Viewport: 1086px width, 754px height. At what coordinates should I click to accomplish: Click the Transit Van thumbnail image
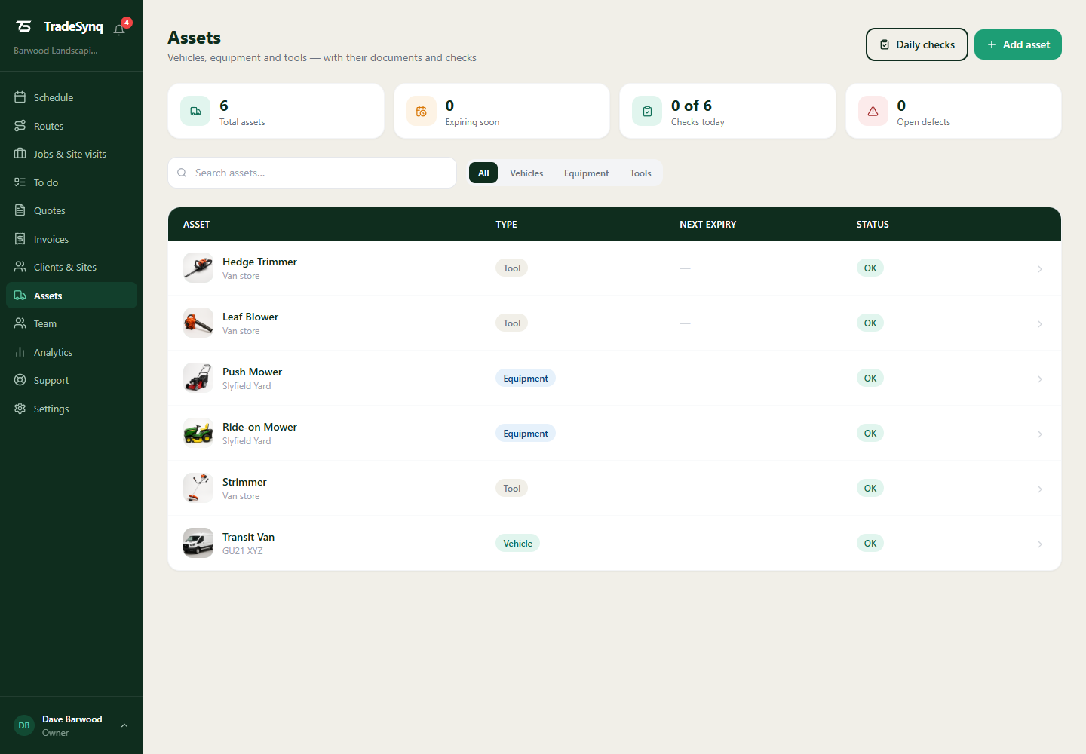coord(198,543)
